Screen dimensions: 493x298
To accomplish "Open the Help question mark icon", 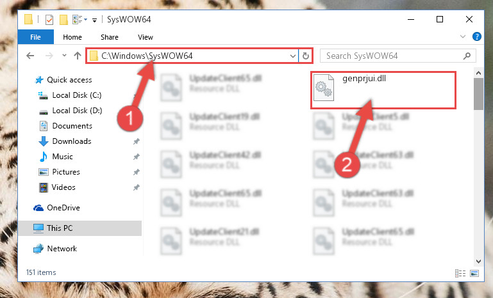I will [x=476, y=36].
